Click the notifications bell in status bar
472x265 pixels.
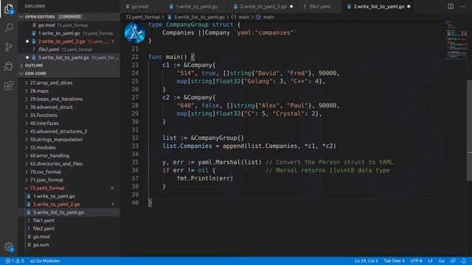464,261
